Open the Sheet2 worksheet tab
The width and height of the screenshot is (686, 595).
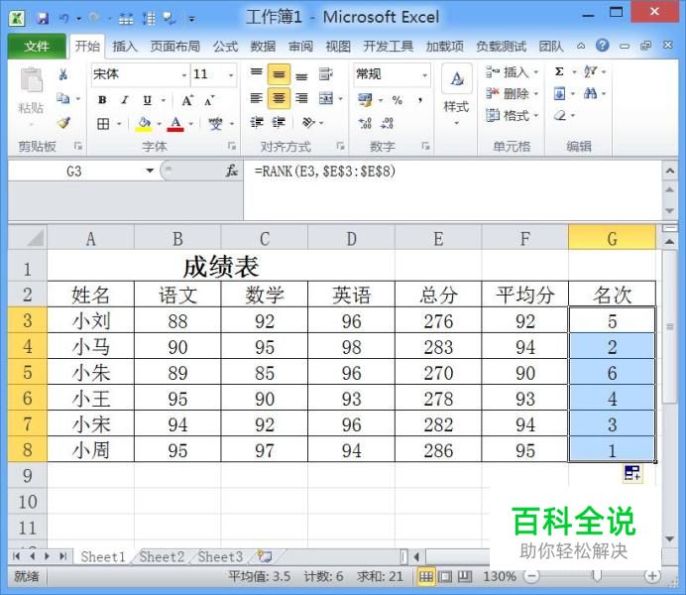click(x=162, y=556)
